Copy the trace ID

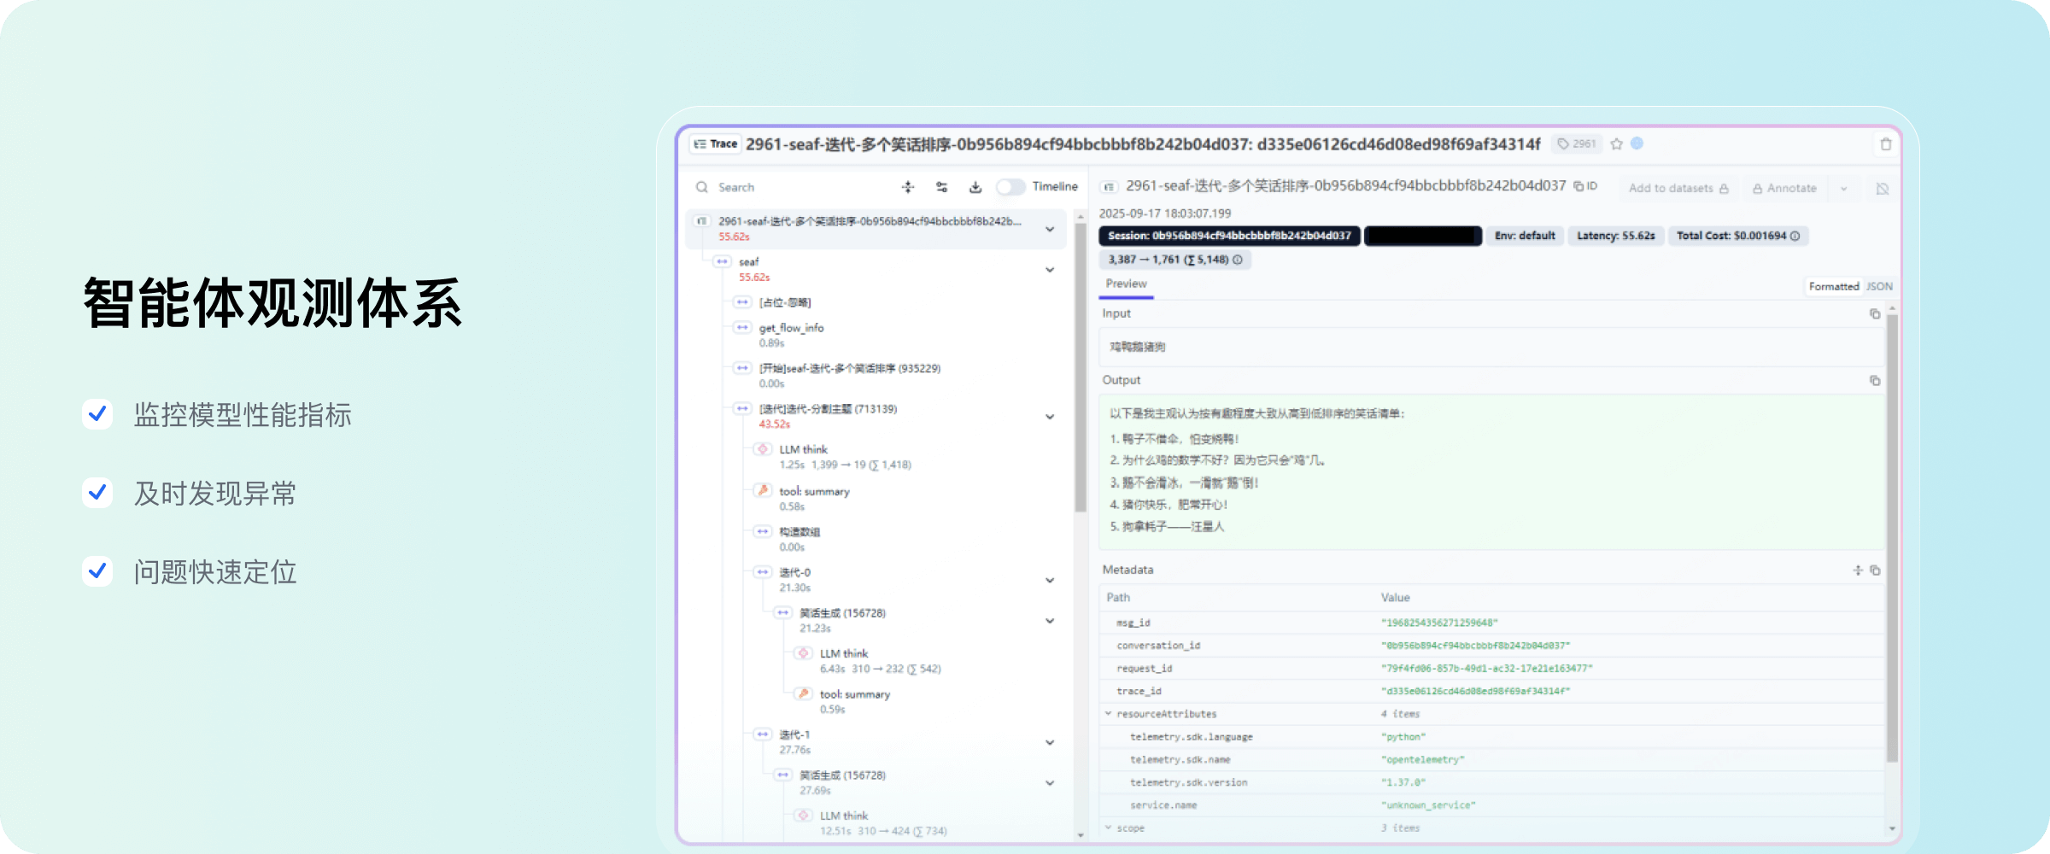tap(1585, 186)
